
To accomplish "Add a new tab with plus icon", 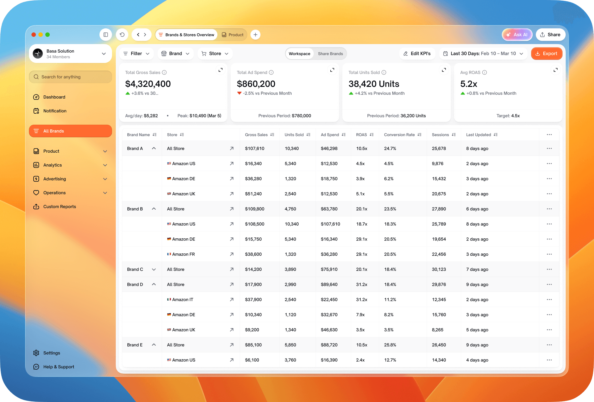I will click(x=255, y=35).
